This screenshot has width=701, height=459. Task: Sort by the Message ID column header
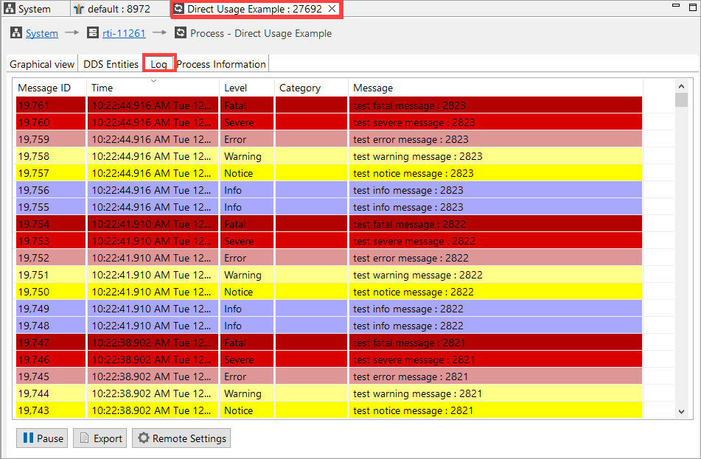pyautogui.click(x=49, y=88)
